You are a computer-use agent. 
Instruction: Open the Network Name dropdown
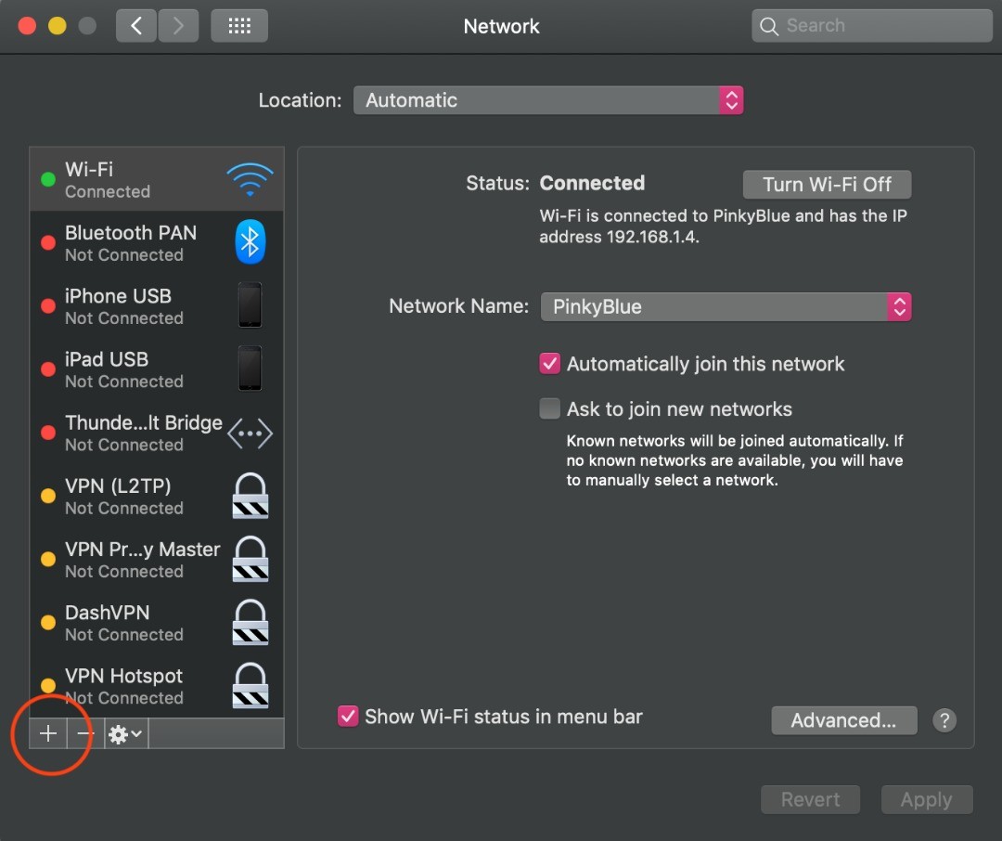click(x=899, y=306)
